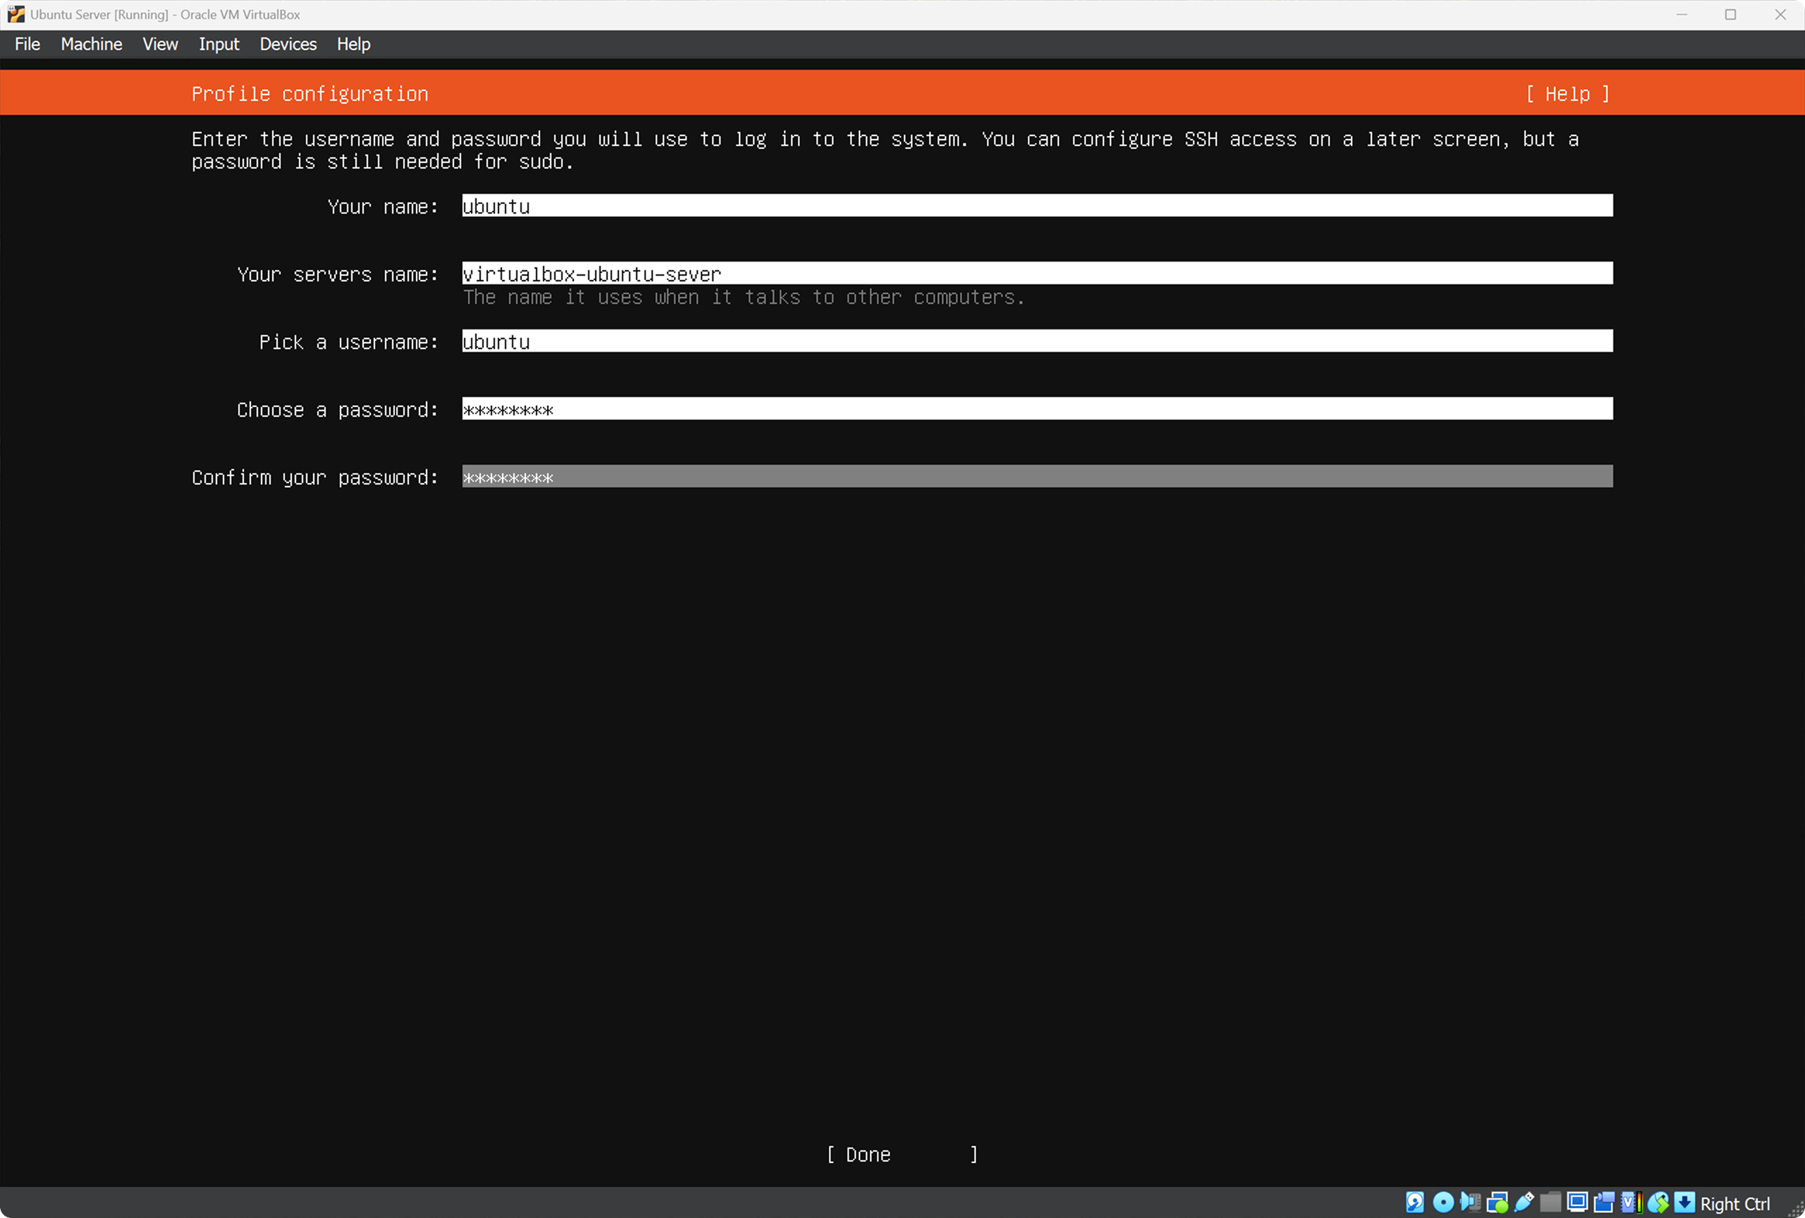Click the keyboard capture arrow icon
Screen dimensions: 1805x1218
pyautogui.click(x=1684, y=1202)
